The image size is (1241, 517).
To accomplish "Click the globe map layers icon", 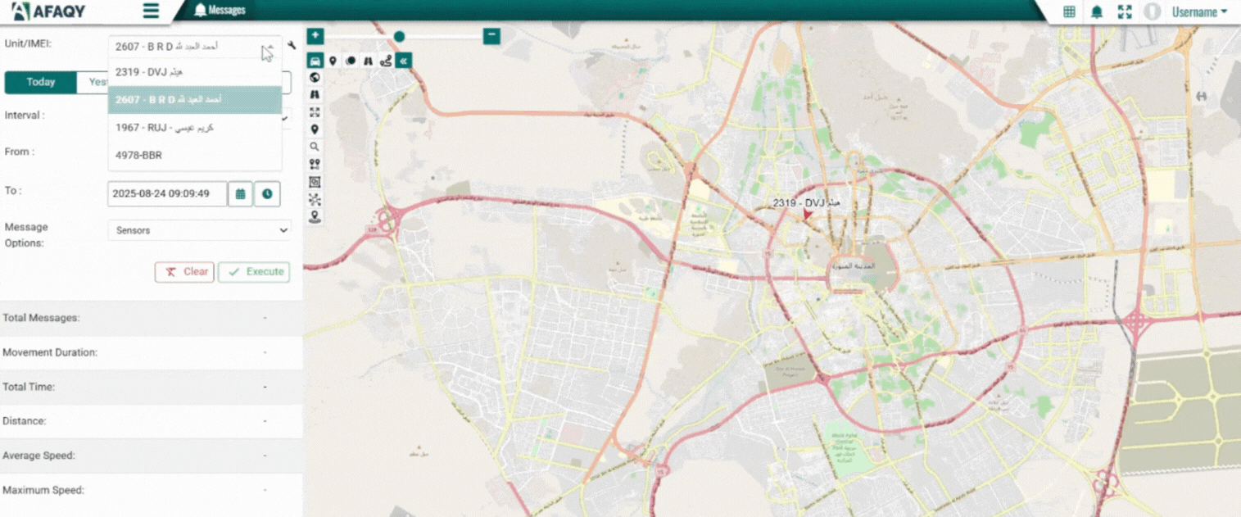I will pos(315,78).
